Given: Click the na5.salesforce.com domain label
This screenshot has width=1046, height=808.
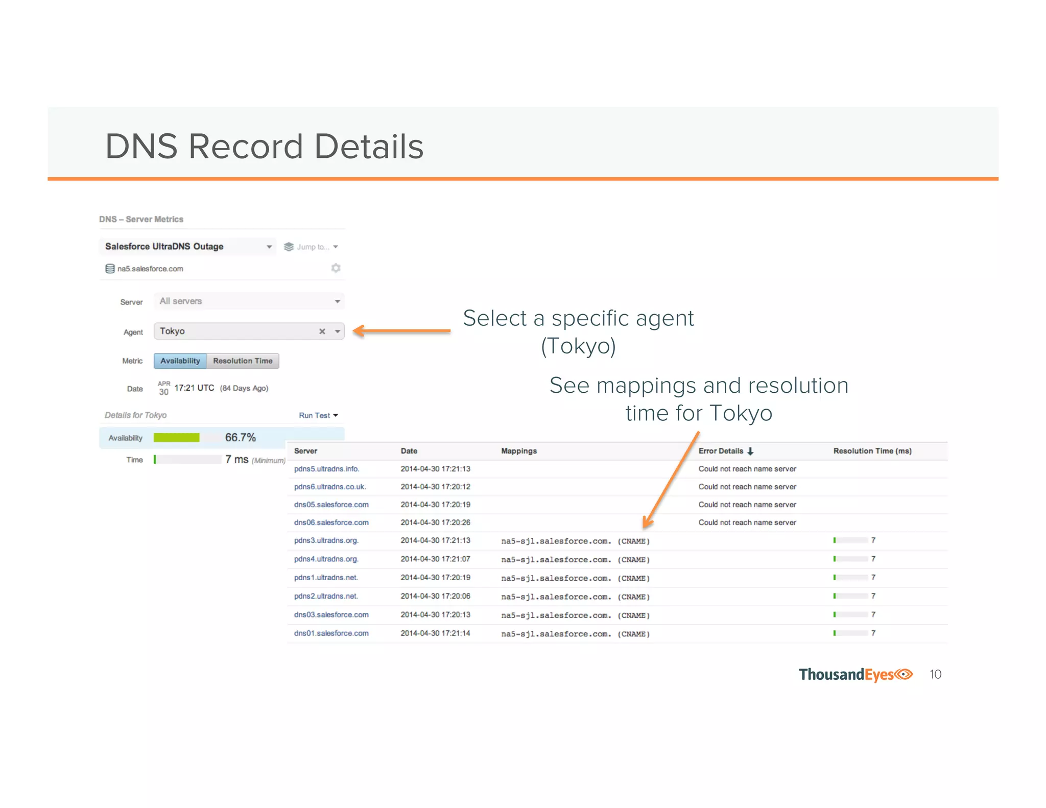Looking at the screenshot, I should tap(150, 269).
